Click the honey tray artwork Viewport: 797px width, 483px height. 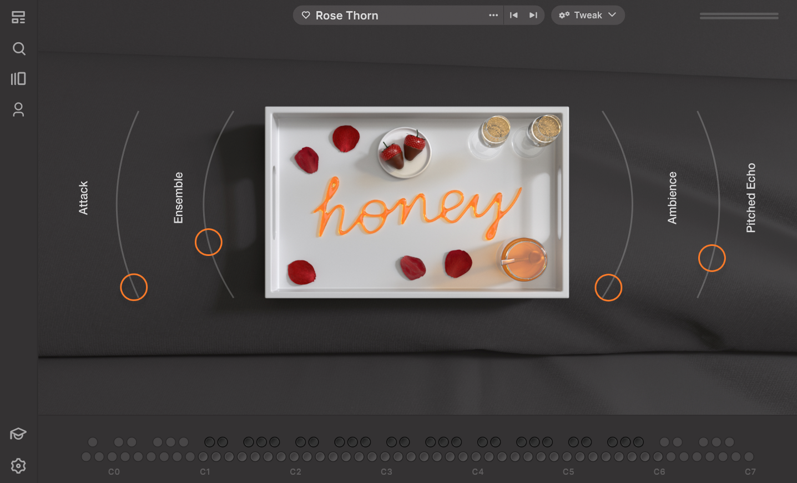pos(417,202)
